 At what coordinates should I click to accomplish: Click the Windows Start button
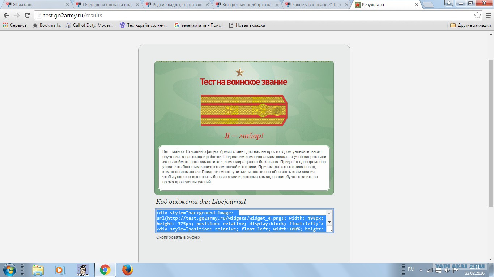pos(9,270)
